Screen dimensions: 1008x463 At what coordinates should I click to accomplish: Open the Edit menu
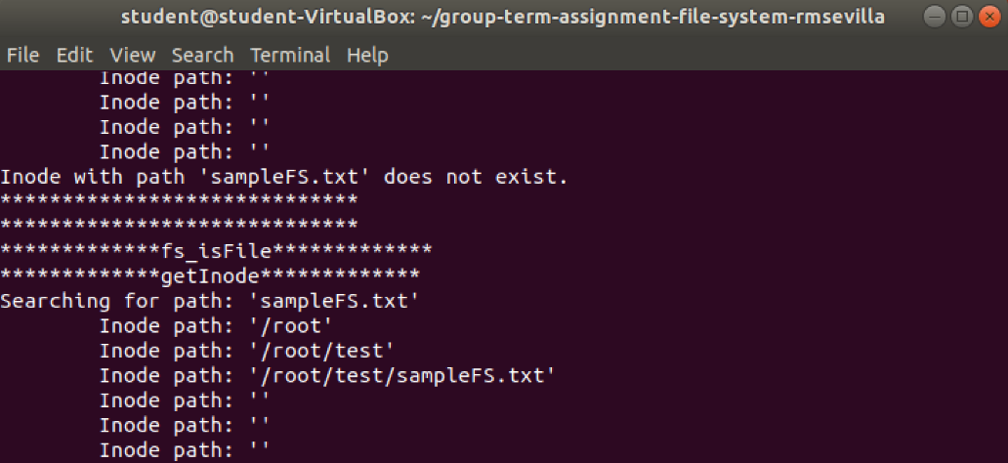pos(74,56)
